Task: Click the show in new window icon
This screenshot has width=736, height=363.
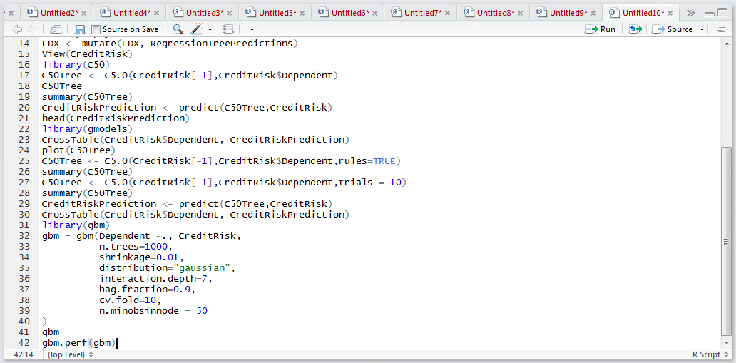Action: pyautogui.click(x=56, y=29)
